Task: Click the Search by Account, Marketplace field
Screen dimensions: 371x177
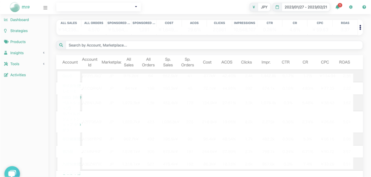Action: tap(214, 45)
